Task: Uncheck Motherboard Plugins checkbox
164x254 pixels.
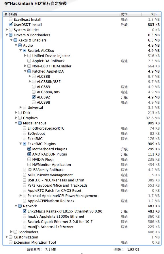Action: 29,149
